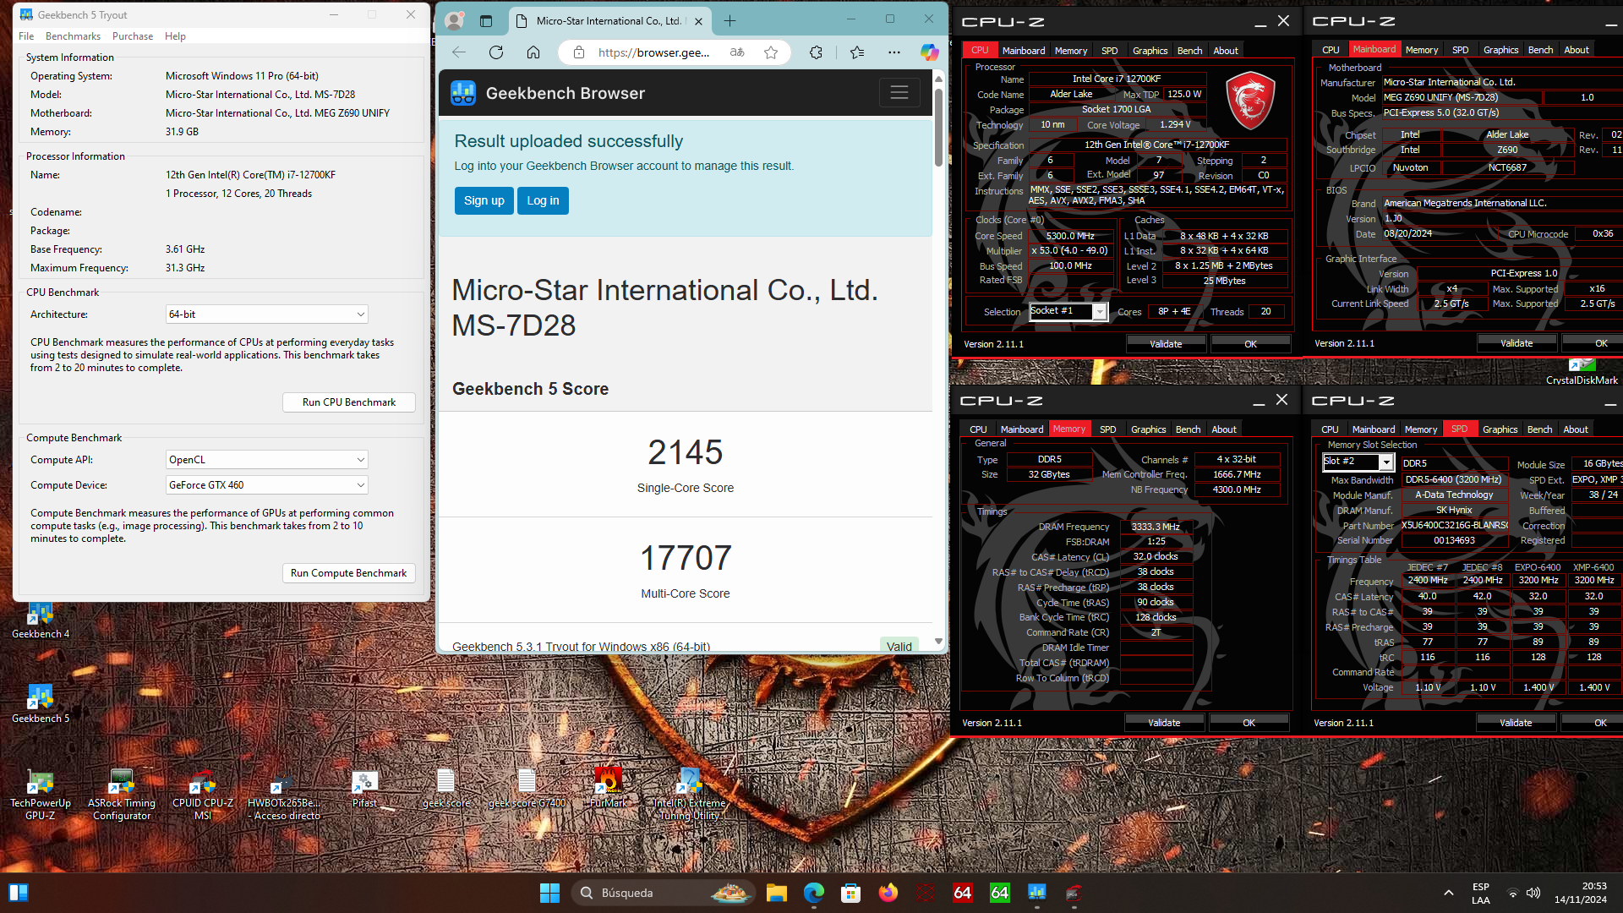
Task: Launch FurMark from the desktop
Action: (608, 788)
